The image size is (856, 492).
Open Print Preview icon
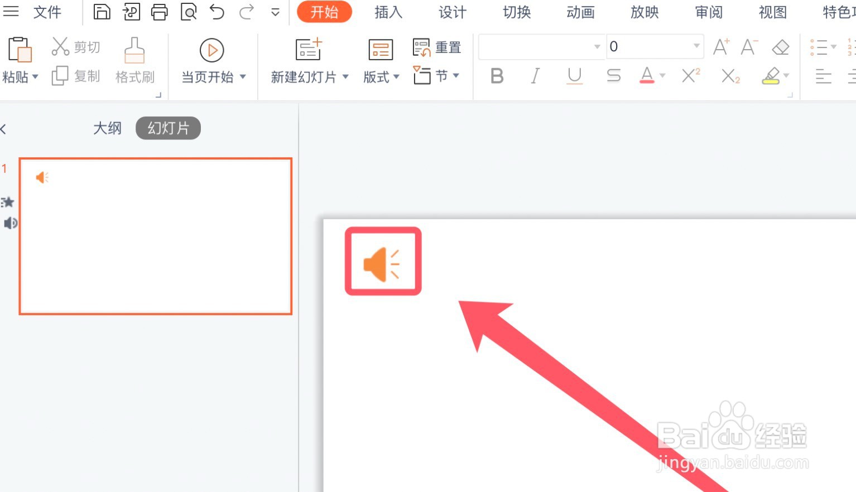189,12
